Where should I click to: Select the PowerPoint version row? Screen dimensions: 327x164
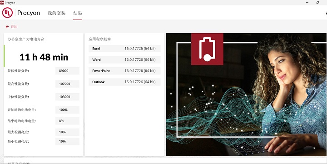pyautogui.click(x=124, y=71)
